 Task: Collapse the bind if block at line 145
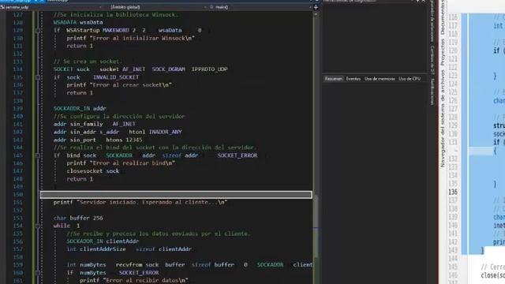38,155
